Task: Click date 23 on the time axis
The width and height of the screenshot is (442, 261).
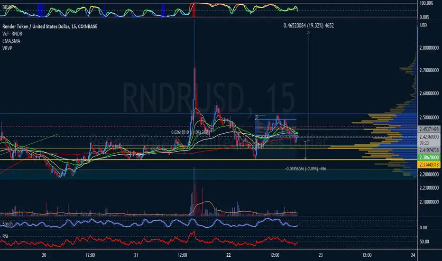Action: 321,255
